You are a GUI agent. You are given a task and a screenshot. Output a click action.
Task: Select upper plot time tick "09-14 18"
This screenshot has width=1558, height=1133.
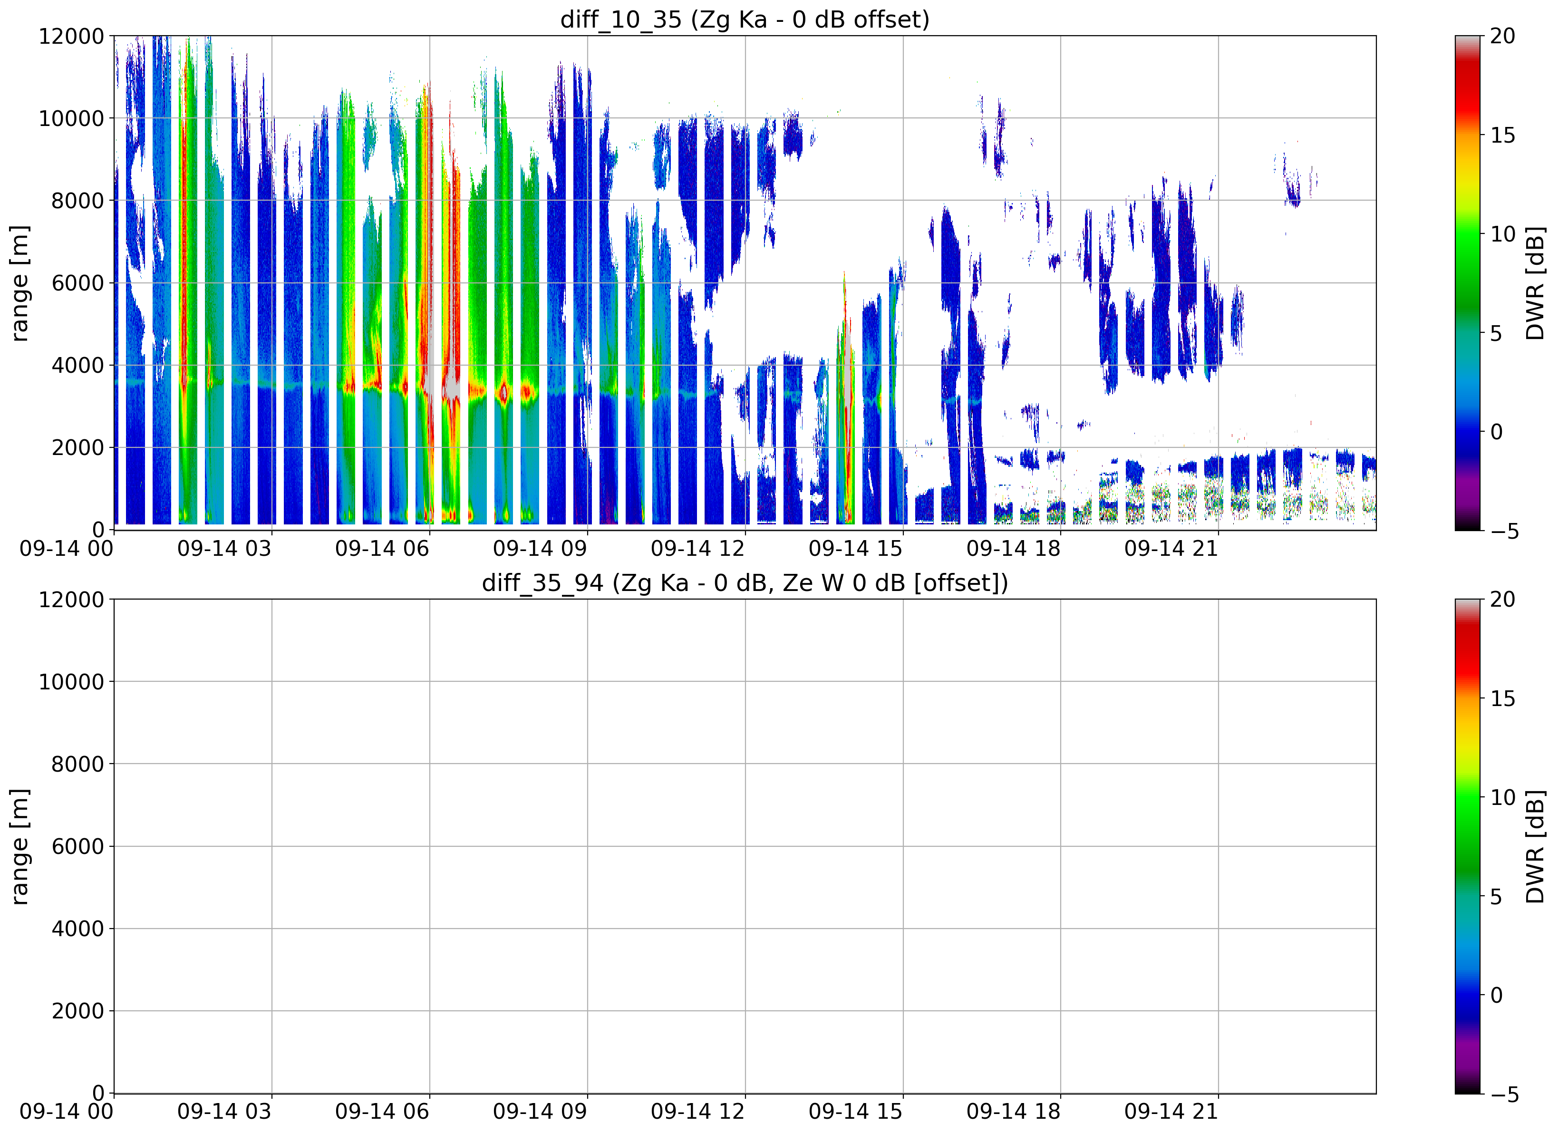1013,549
